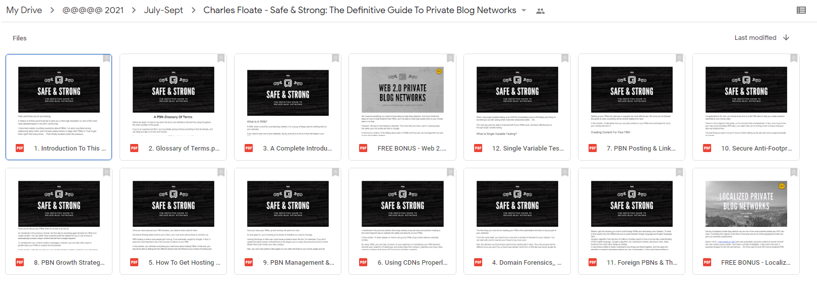
Task: Open Localized Private Blog Networks thumbnail
Action: (746, 215)
